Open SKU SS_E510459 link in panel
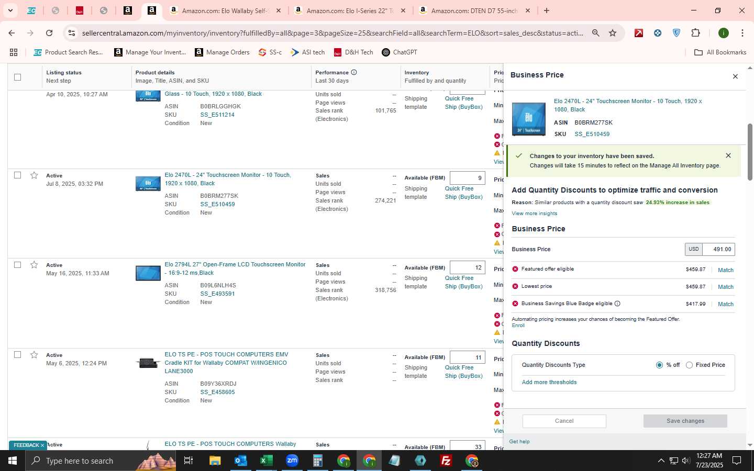The width and height of the screenshot is (754, 471). click(592, 134)
